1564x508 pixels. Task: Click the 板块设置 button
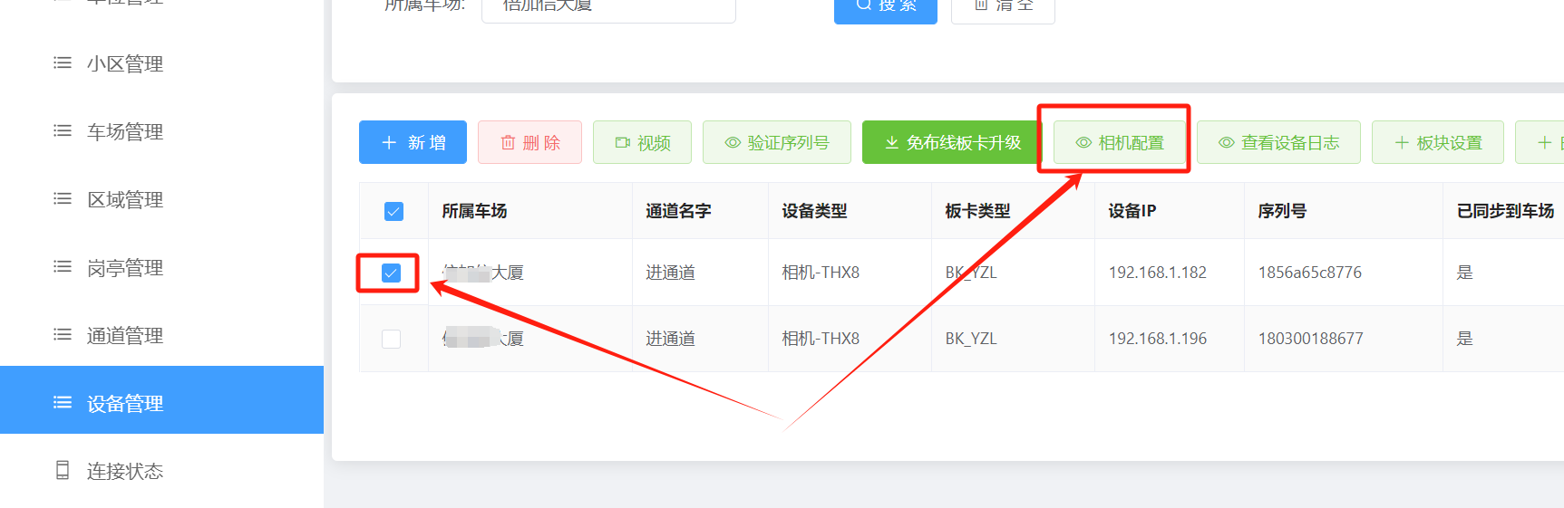(1438, 143)
